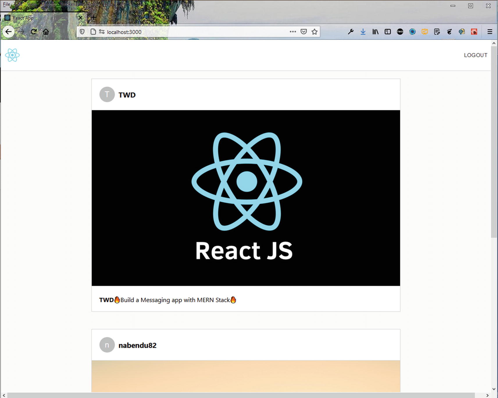Open a new tab with plus button
This screenshot has height=398, width=498.
coord(94,18)
